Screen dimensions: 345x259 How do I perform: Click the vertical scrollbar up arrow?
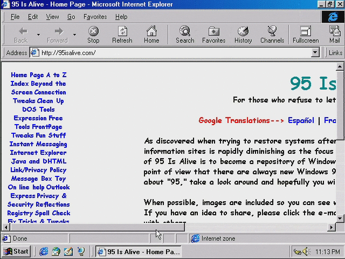340,66
